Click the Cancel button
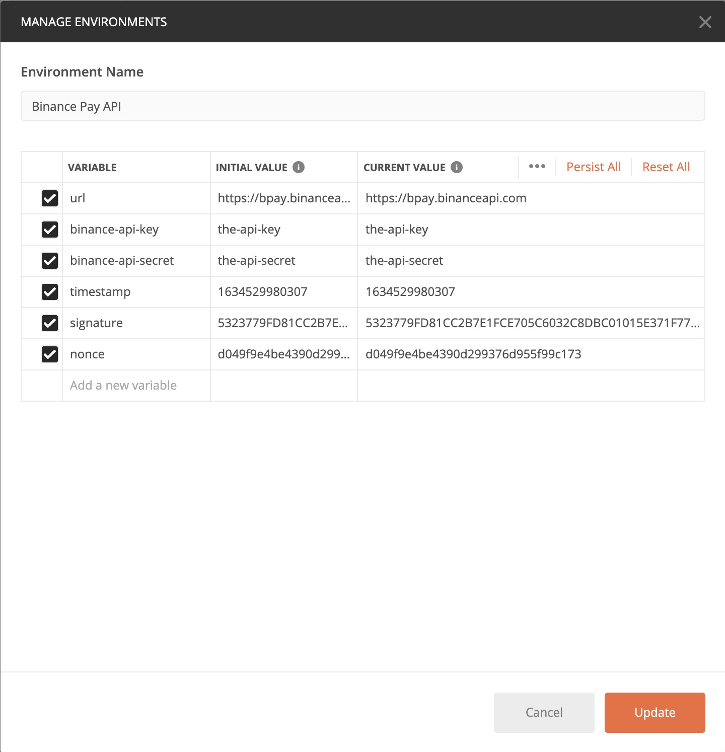Image resolution: width=725 pixels, height=752 pixels. (544, 712)
